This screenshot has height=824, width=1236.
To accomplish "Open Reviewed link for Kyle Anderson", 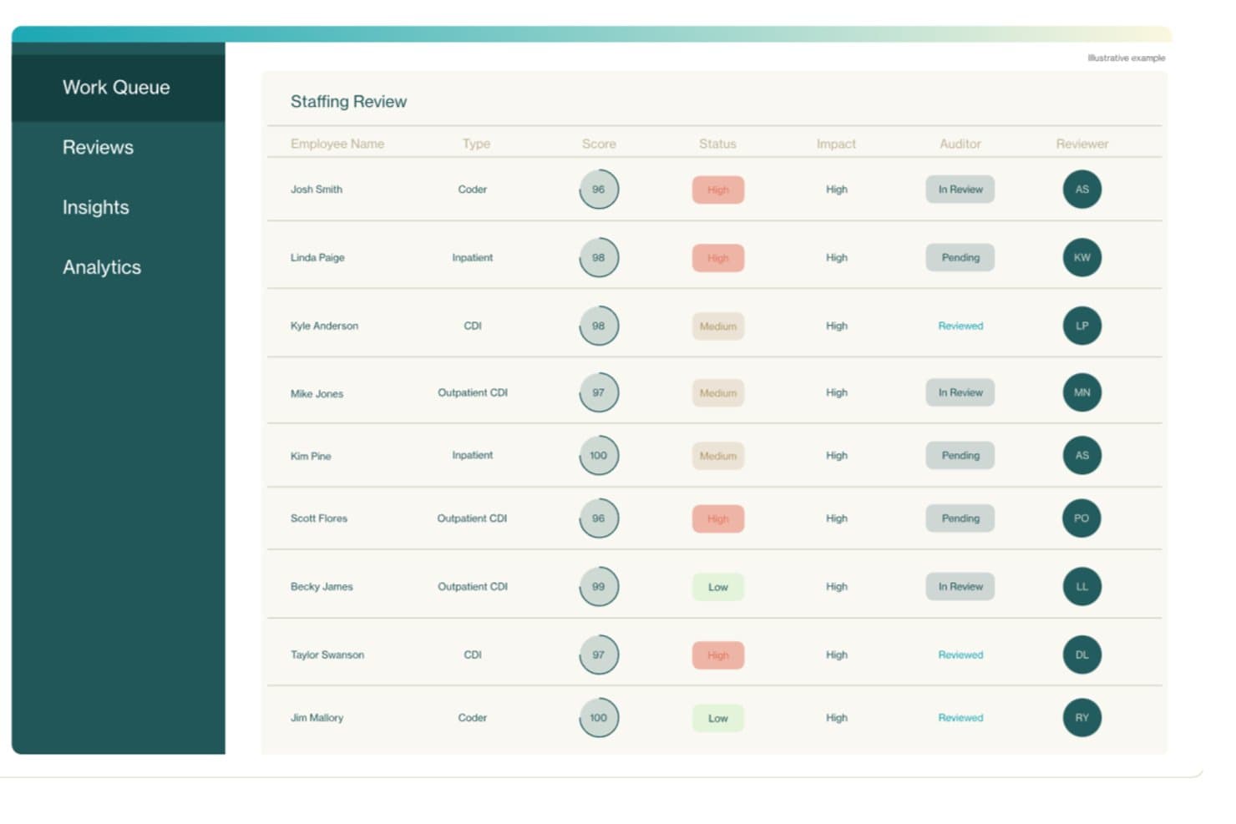I will point(960,326).
